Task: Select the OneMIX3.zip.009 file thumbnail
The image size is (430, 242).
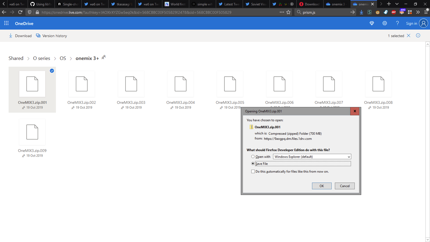Action: [x=32, y=132]
